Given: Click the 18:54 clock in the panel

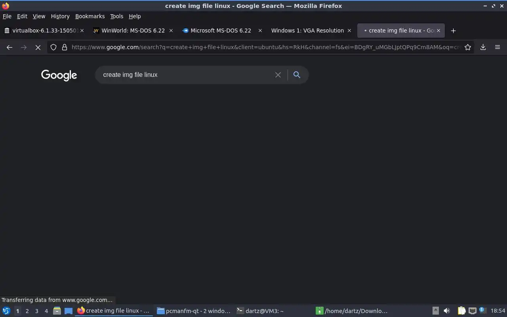Looking at the screenshot, I should tap(498, 311).
